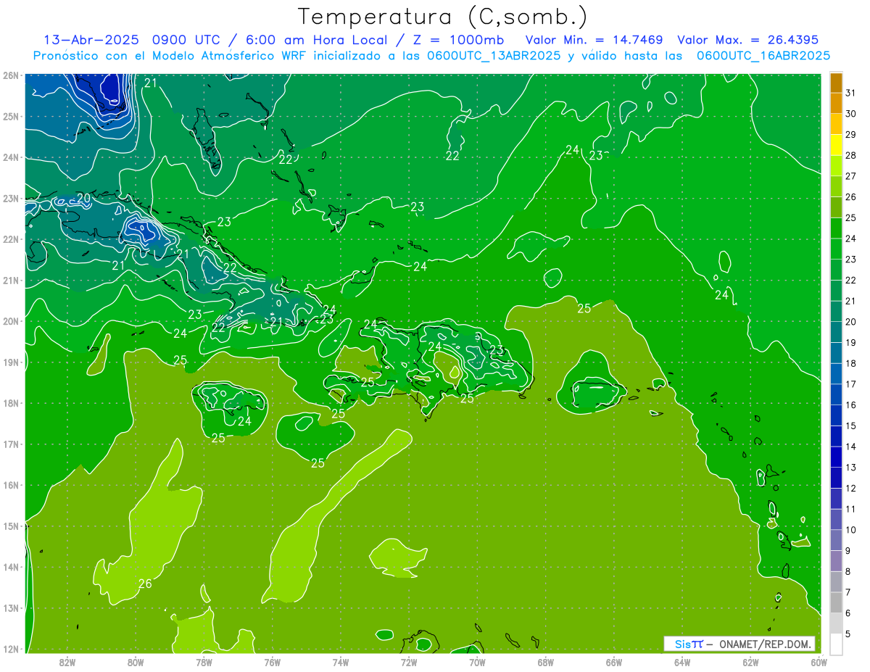
Task: Click the '0900 UTC' time text
Action: [x=185, y=40]
